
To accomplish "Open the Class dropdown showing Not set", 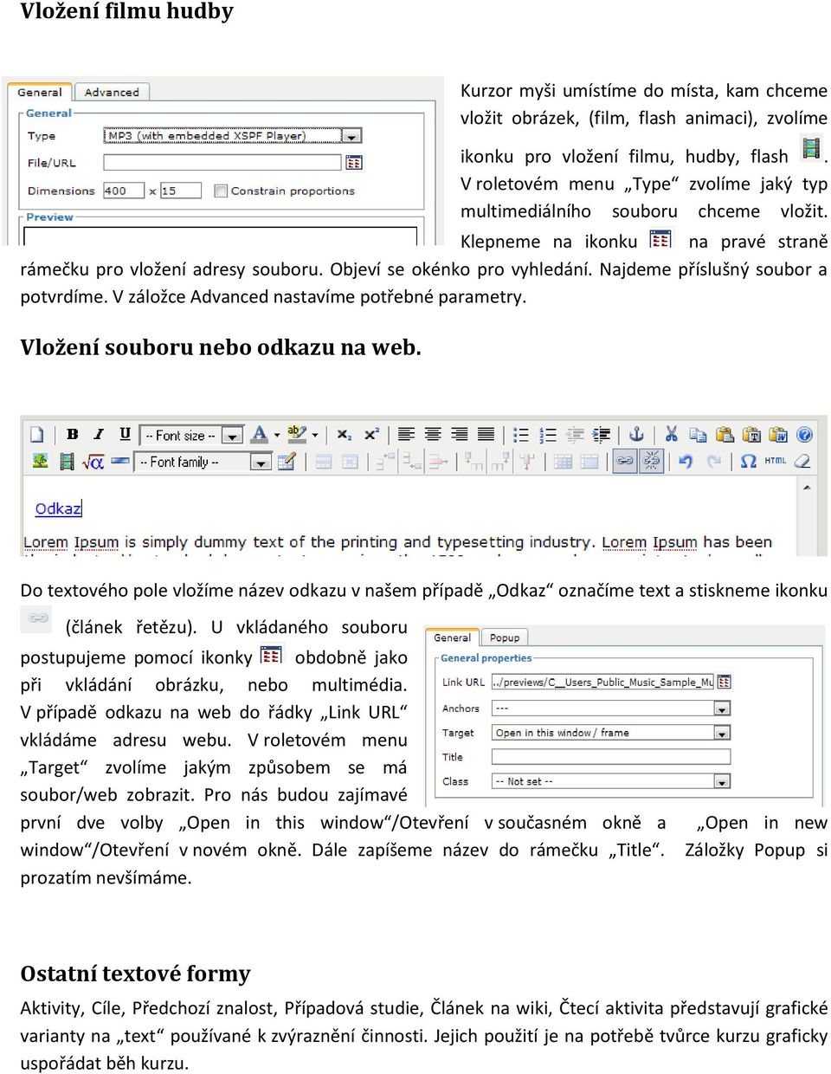I will tap(610, 781).
